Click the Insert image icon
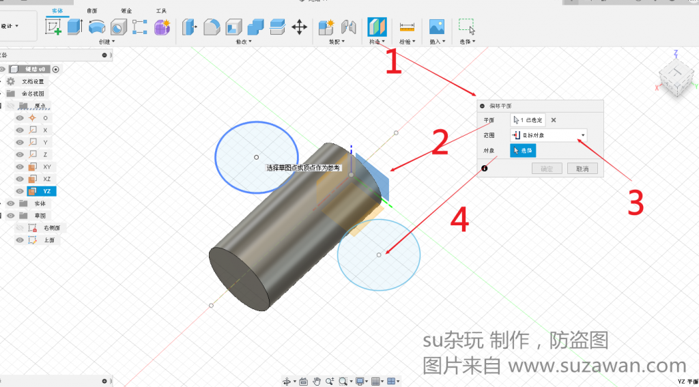This screenshot has height=387, width=699. 437,27
